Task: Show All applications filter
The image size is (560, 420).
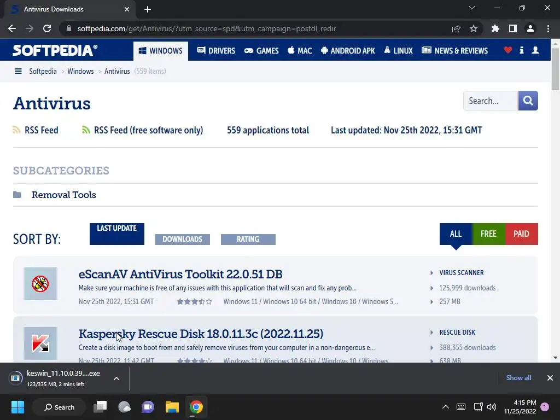Action: 456,234
